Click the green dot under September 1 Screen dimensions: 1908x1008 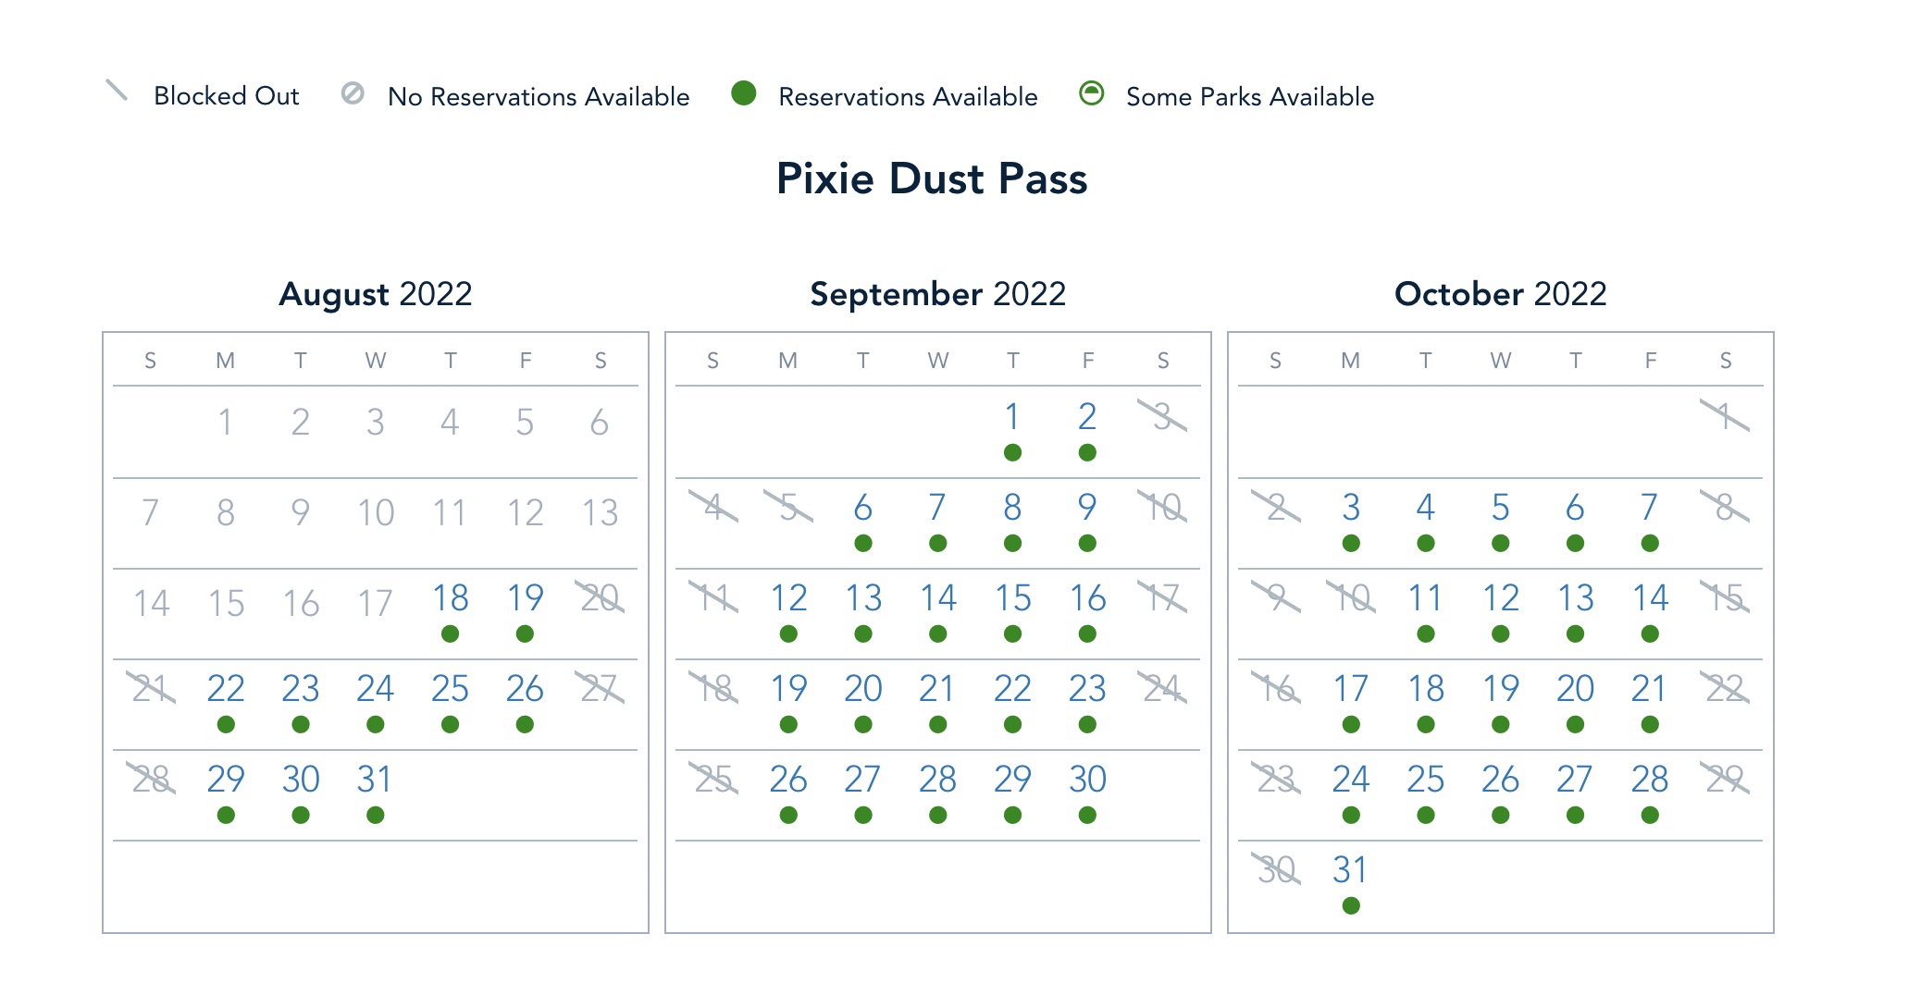click(x=1013, y=452)
